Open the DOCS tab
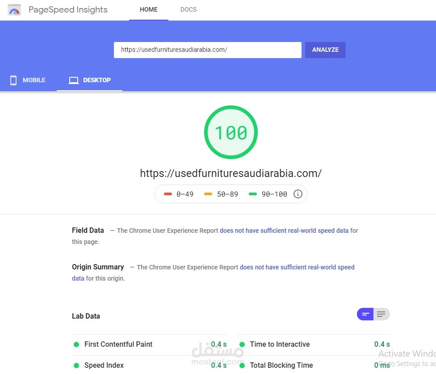 188,10
